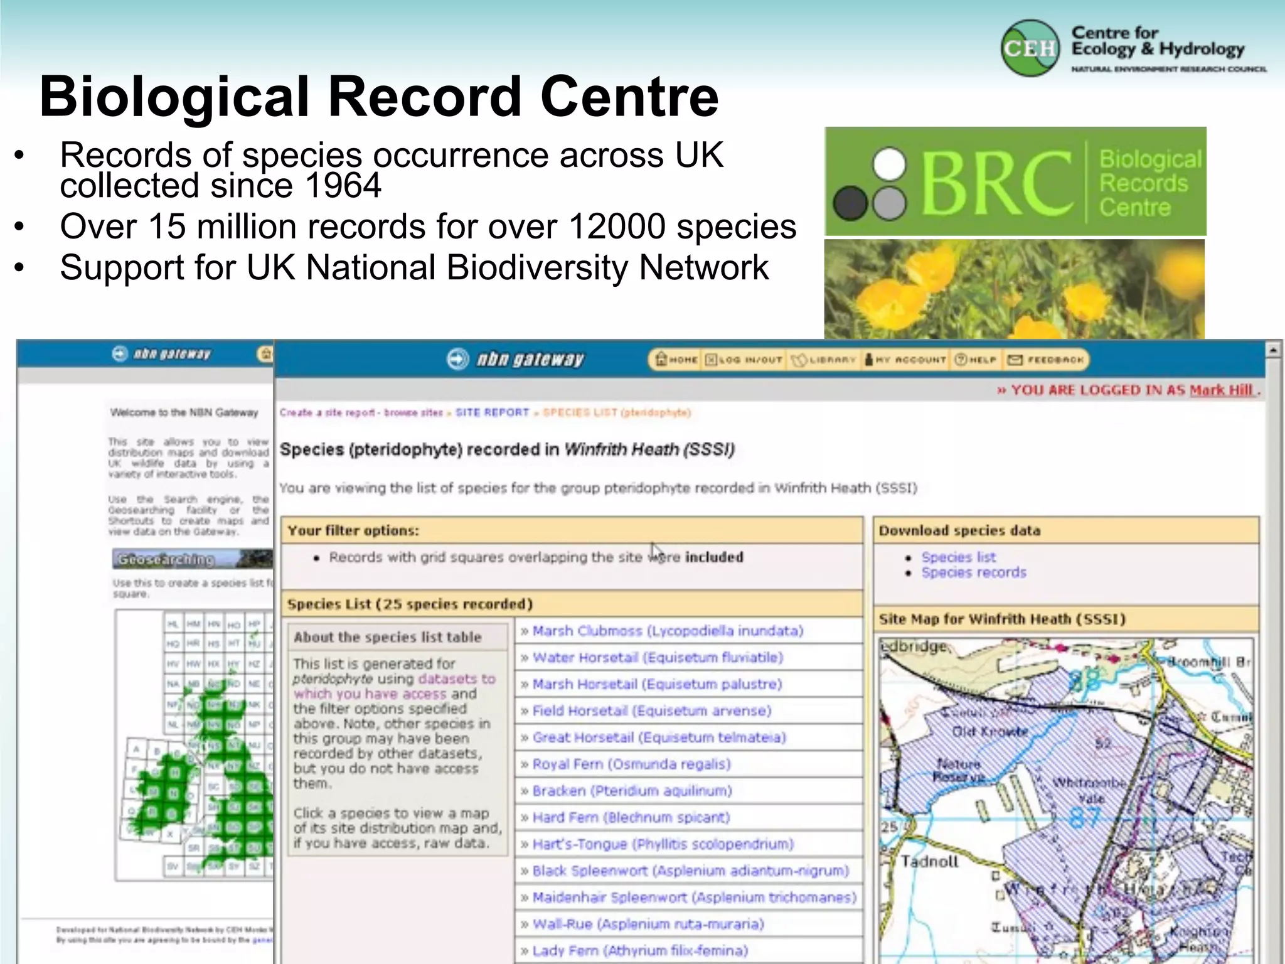This screenshot has width=1285, height=964.
Task: Open the Royal Fern (Osmunda regalis) entry
Action: 631,764
